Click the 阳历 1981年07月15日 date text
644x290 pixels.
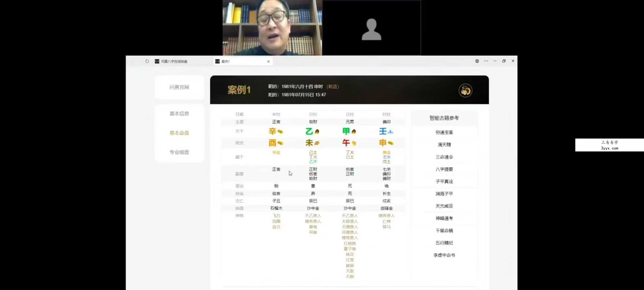pyautogui.click(x=297, y=95)
